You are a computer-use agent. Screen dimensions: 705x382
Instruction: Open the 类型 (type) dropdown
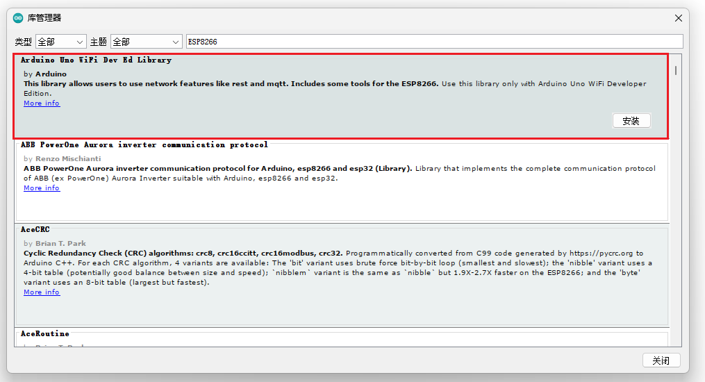[60, 42]
